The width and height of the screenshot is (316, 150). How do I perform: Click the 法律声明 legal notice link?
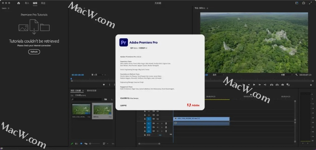pos(124,106)
